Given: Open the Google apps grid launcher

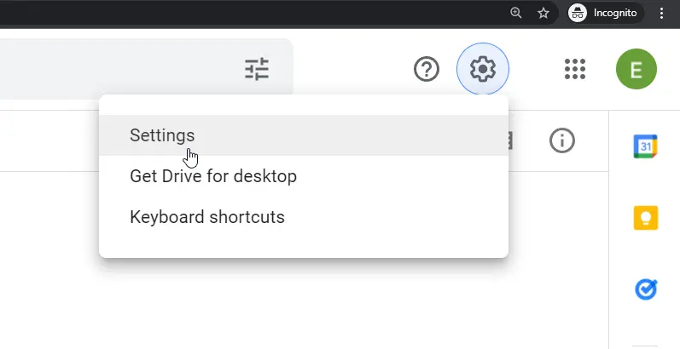Looking at the screenshot, I should 575,69.
